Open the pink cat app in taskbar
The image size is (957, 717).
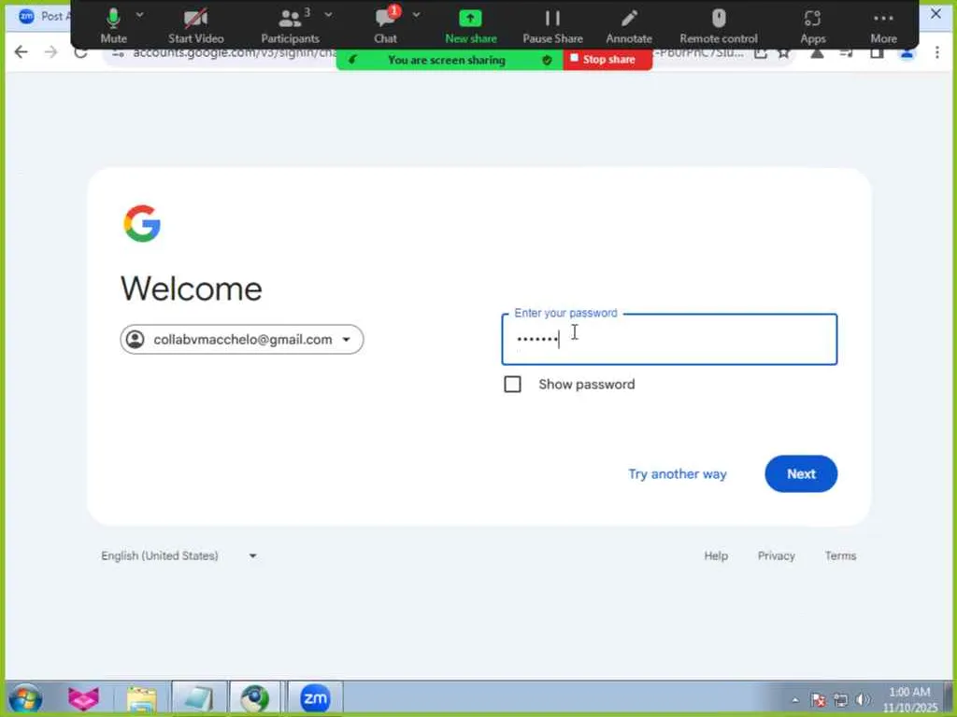pos(83,698)
